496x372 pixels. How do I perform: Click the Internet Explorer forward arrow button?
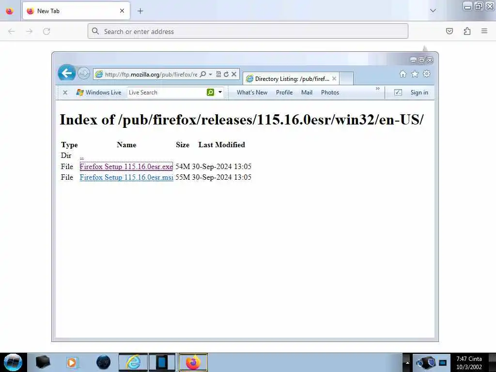(84, 74)
